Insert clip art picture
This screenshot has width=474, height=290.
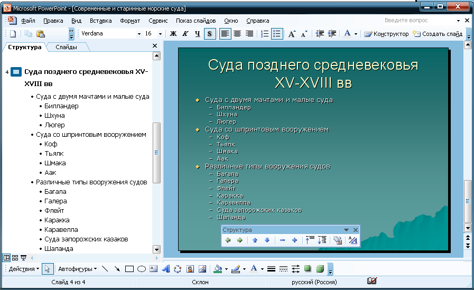coord(190,268)
